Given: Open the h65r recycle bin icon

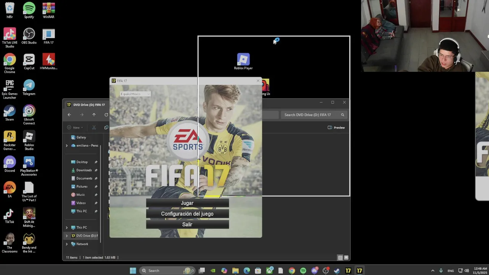Looking at the screenshot, I should tap(10, 11).
